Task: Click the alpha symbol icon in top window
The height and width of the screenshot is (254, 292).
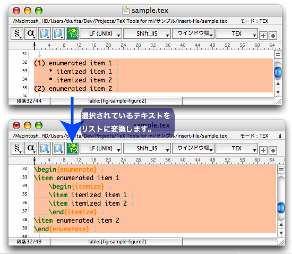Action: pos(31,33)
